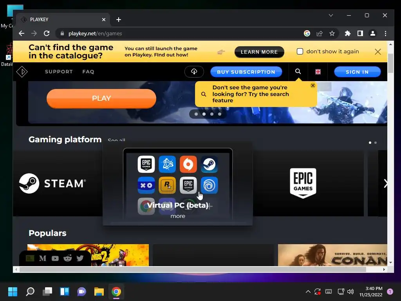This screenshot has width=401, height=301.
Task: Open the tab search chevron
Action: click(x=331, y=15)
